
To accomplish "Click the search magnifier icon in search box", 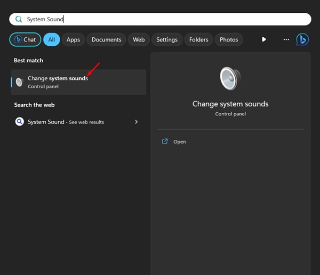I will (x=19, y=19).
